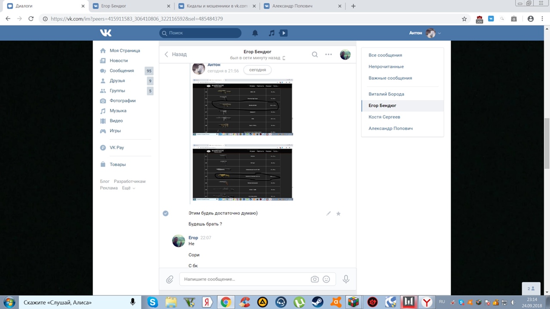550x309 pixels.
Task: Search within the conversation using magnifier icon
Action: (x=315, y=55)
